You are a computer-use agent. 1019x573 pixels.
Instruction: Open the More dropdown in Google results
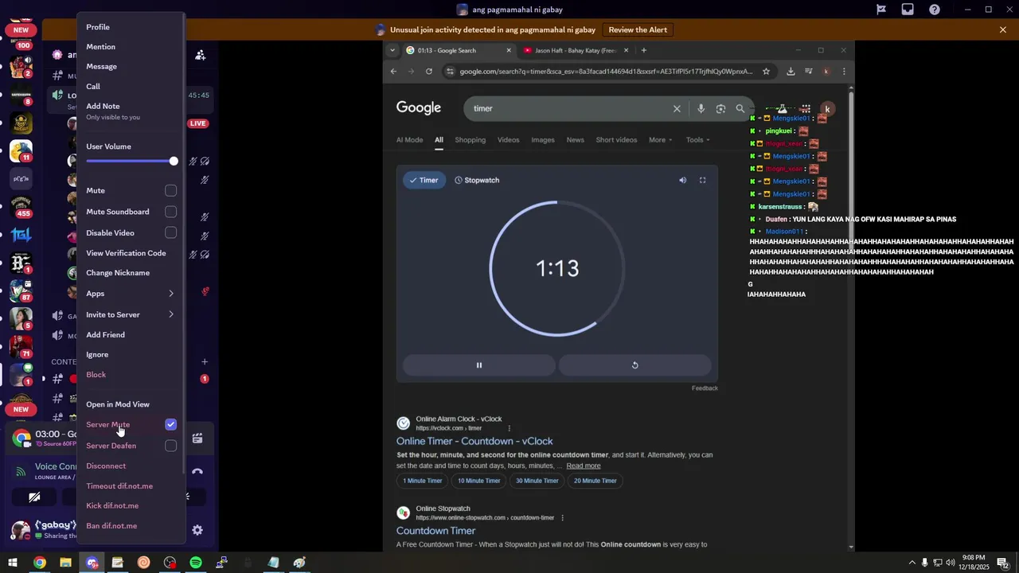[x=660, y=140]
